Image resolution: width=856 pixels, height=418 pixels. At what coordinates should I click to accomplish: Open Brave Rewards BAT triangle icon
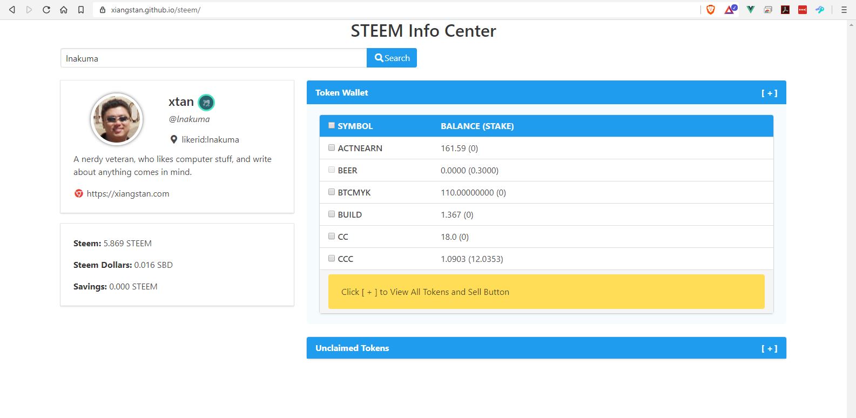pyautogui.click(x=730, y=10)
